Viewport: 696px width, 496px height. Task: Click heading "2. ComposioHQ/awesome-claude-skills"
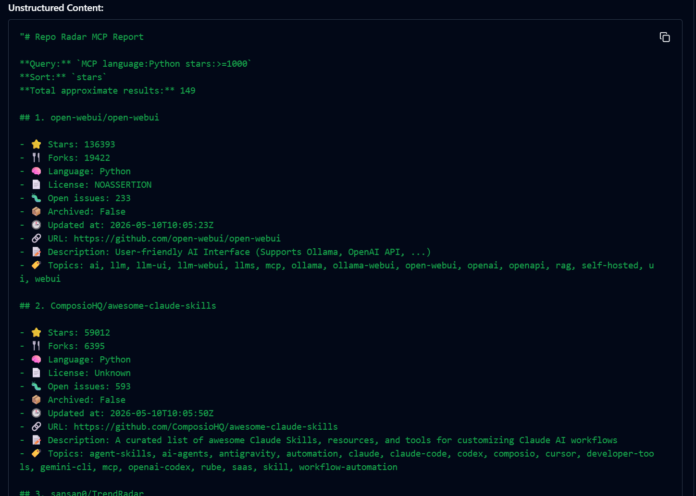(x=118, y=306)
